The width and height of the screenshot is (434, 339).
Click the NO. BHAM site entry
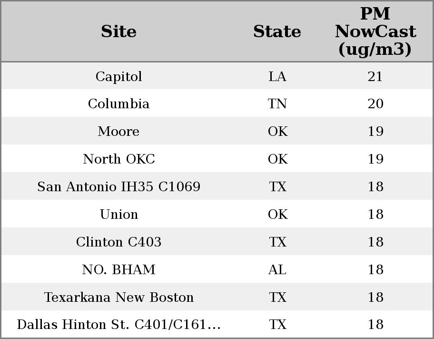(x=118, y=270)
